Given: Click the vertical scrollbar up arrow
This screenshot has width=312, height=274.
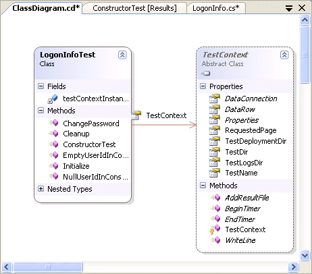Looking at the screenshot, I should (305, 20).
